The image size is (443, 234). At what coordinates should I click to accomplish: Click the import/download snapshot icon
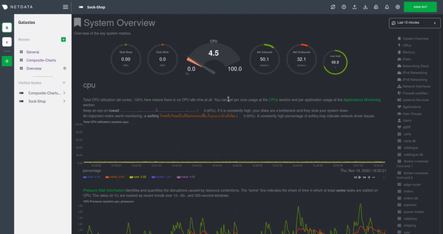pyautogui.click(x=365, y=7)
